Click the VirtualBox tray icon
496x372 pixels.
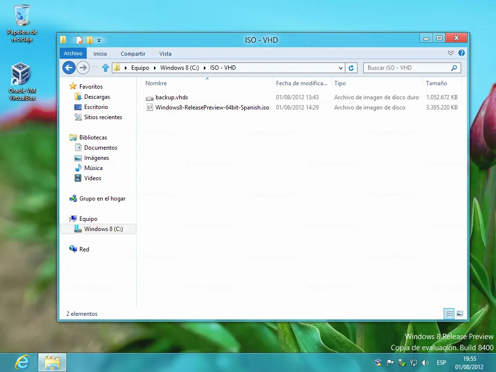point(378,363)
